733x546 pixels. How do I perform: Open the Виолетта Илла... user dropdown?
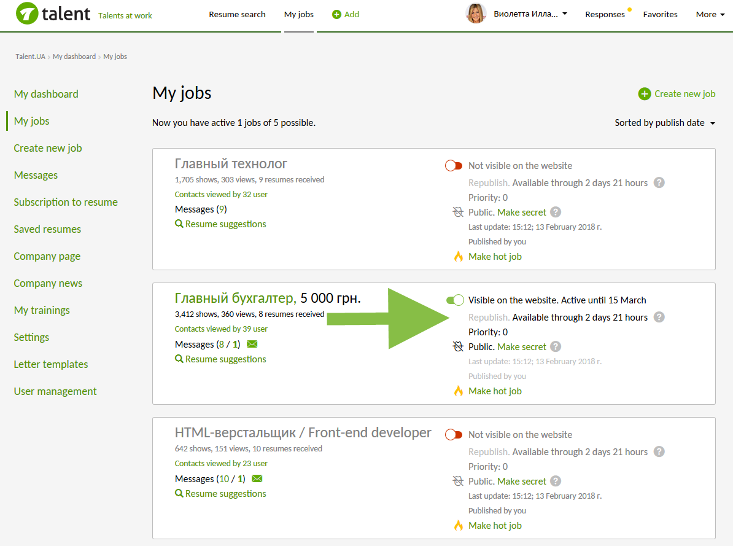[530, 14]
